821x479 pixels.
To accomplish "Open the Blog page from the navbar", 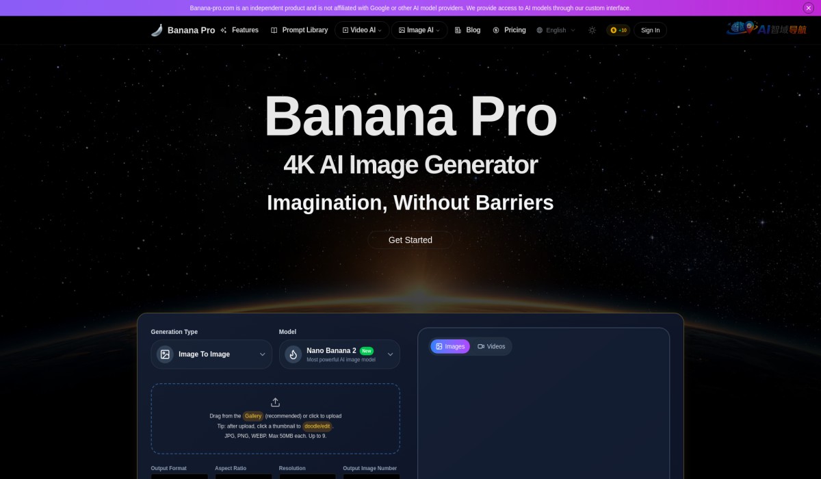I will coord(467,29).
